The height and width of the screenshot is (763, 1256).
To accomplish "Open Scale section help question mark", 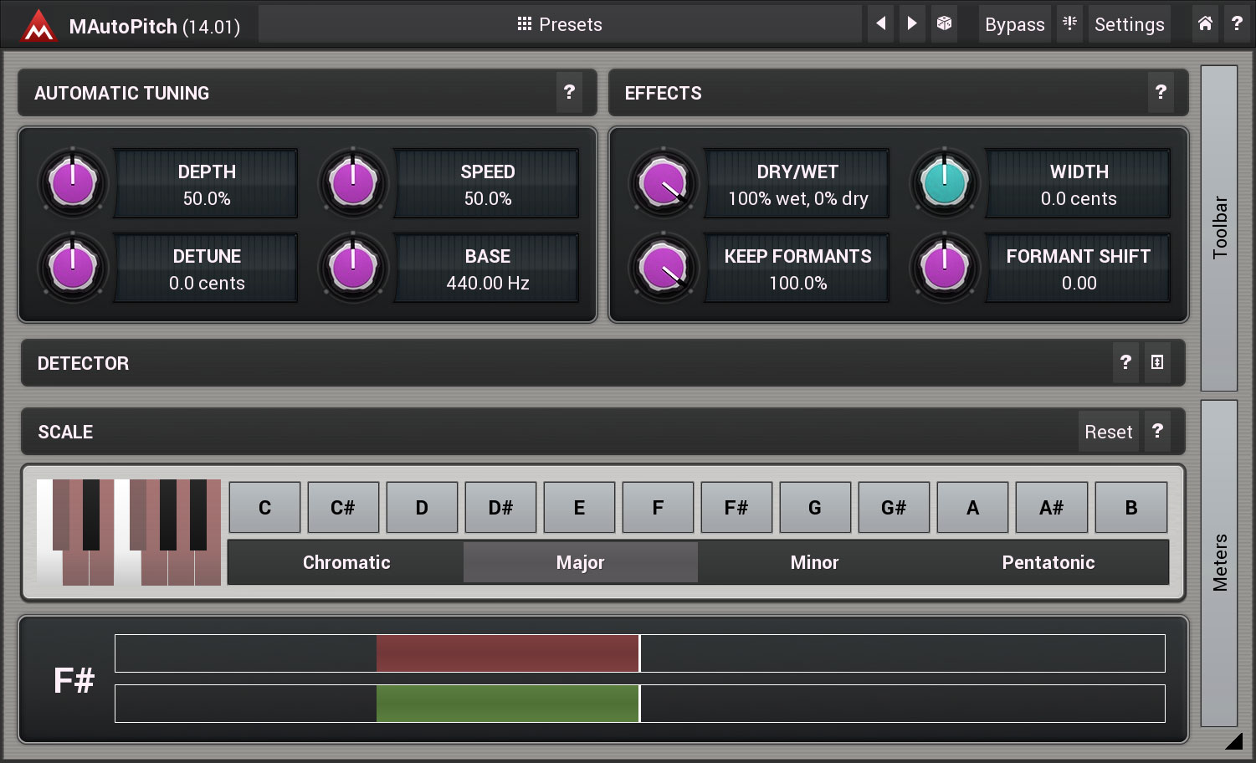I will pos(1157,431).
